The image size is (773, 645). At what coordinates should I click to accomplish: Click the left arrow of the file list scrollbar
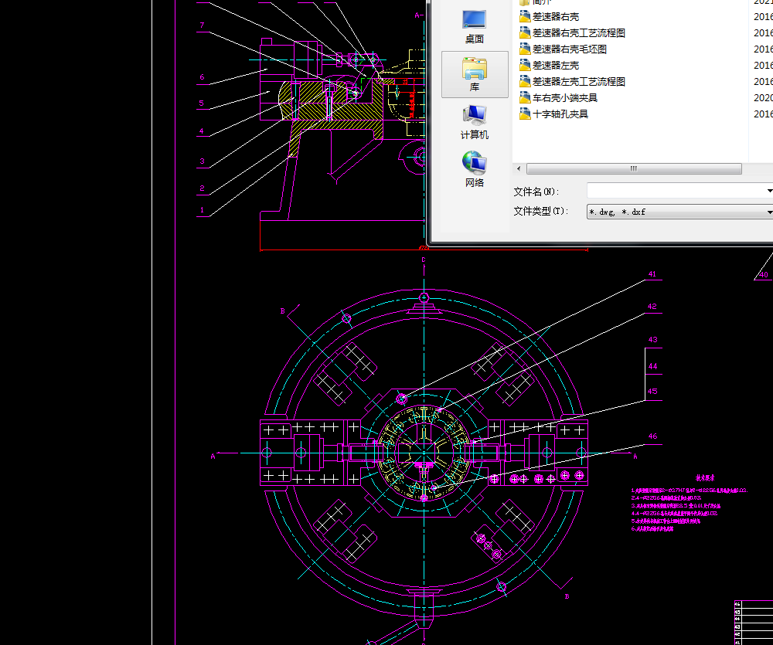pos(519,168)
